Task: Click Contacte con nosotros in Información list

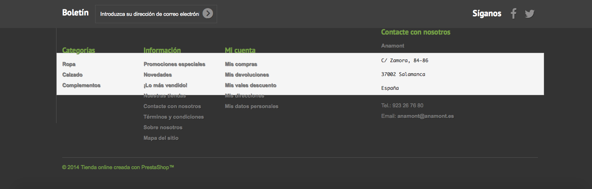Action: (172, 106)
